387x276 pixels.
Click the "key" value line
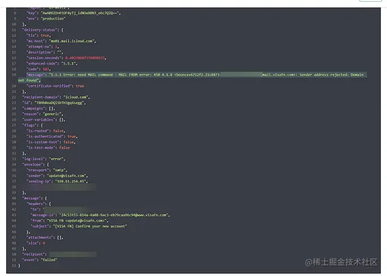coord(74,13)
